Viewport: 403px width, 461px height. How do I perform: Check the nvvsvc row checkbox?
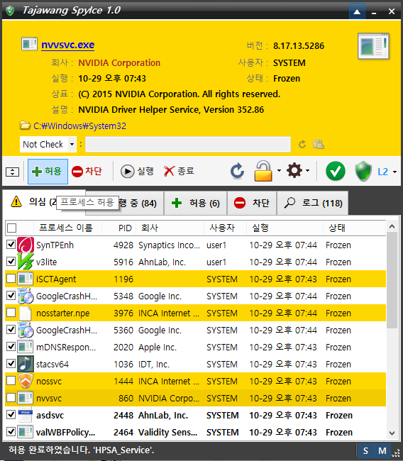pyautogui.click(x=11, y=398)
